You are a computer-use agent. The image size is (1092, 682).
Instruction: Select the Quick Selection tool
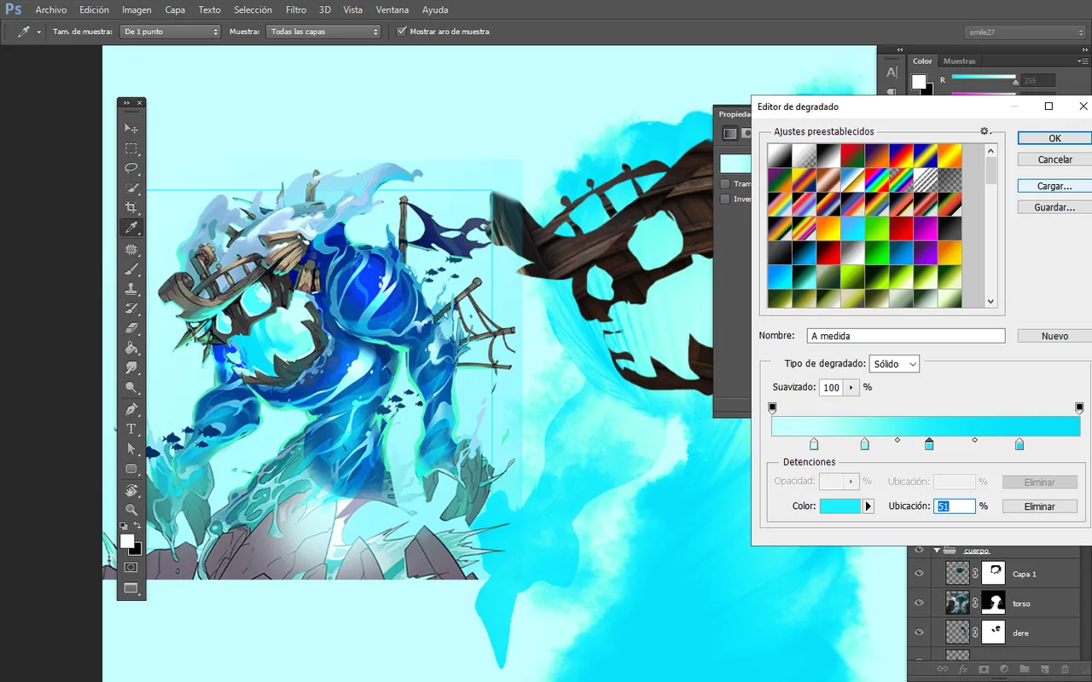coord(131,188)
